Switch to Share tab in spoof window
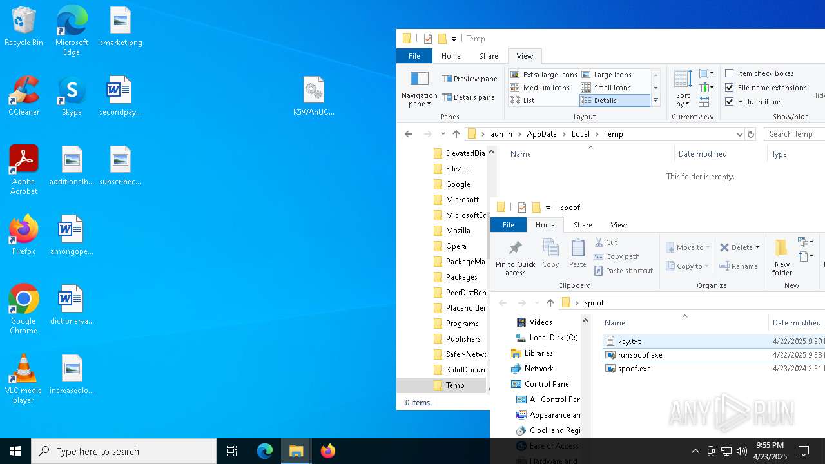Viewport: 825px width, 464px height. click(583, 225)
